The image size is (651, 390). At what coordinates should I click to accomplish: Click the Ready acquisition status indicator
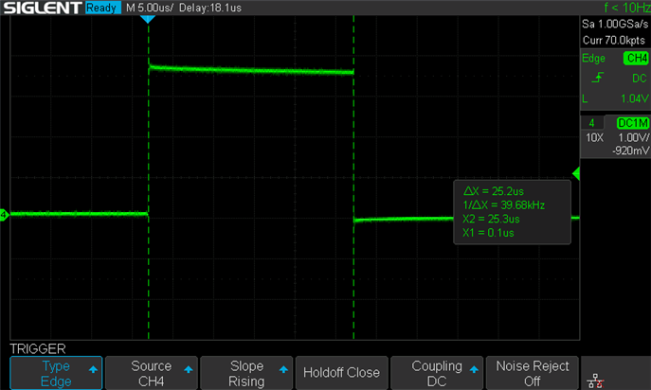pyautogui.click(x=101, y=8)
